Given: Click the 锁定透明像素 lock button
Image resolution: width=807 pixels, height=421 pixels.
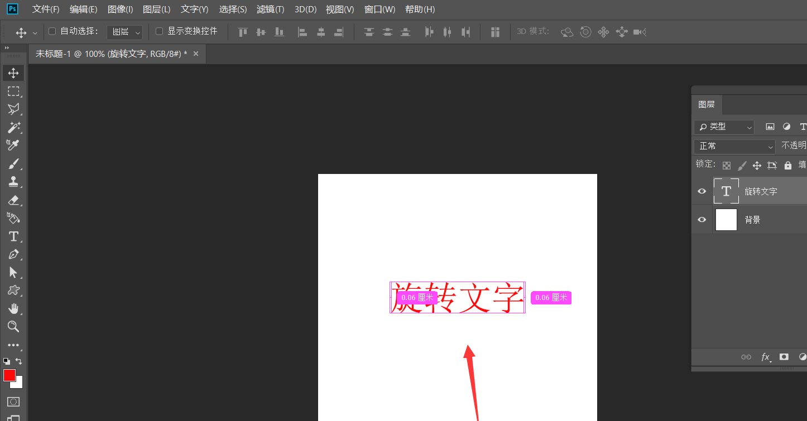Looking at the screenshot, I should [x=726, y=164].
